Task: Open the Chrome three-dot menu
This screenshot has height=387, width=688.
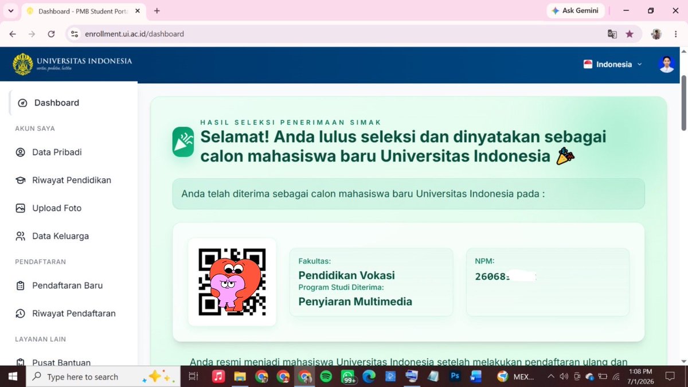Action: pos(675,34)
